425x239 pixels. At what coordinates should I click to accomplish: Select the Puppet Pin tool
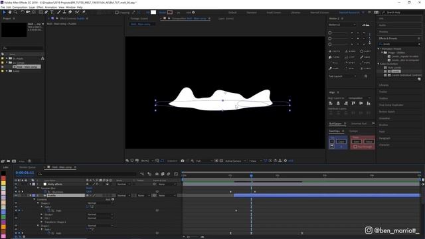click(84, 12)
